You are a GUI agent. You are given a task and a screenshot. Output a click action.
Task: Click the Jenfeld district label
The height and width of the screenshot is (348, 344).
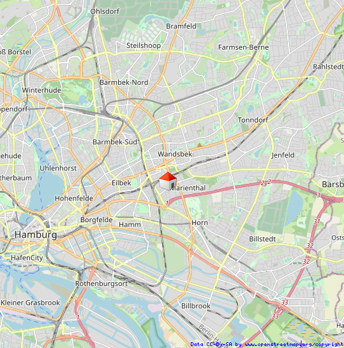(283, 155)
